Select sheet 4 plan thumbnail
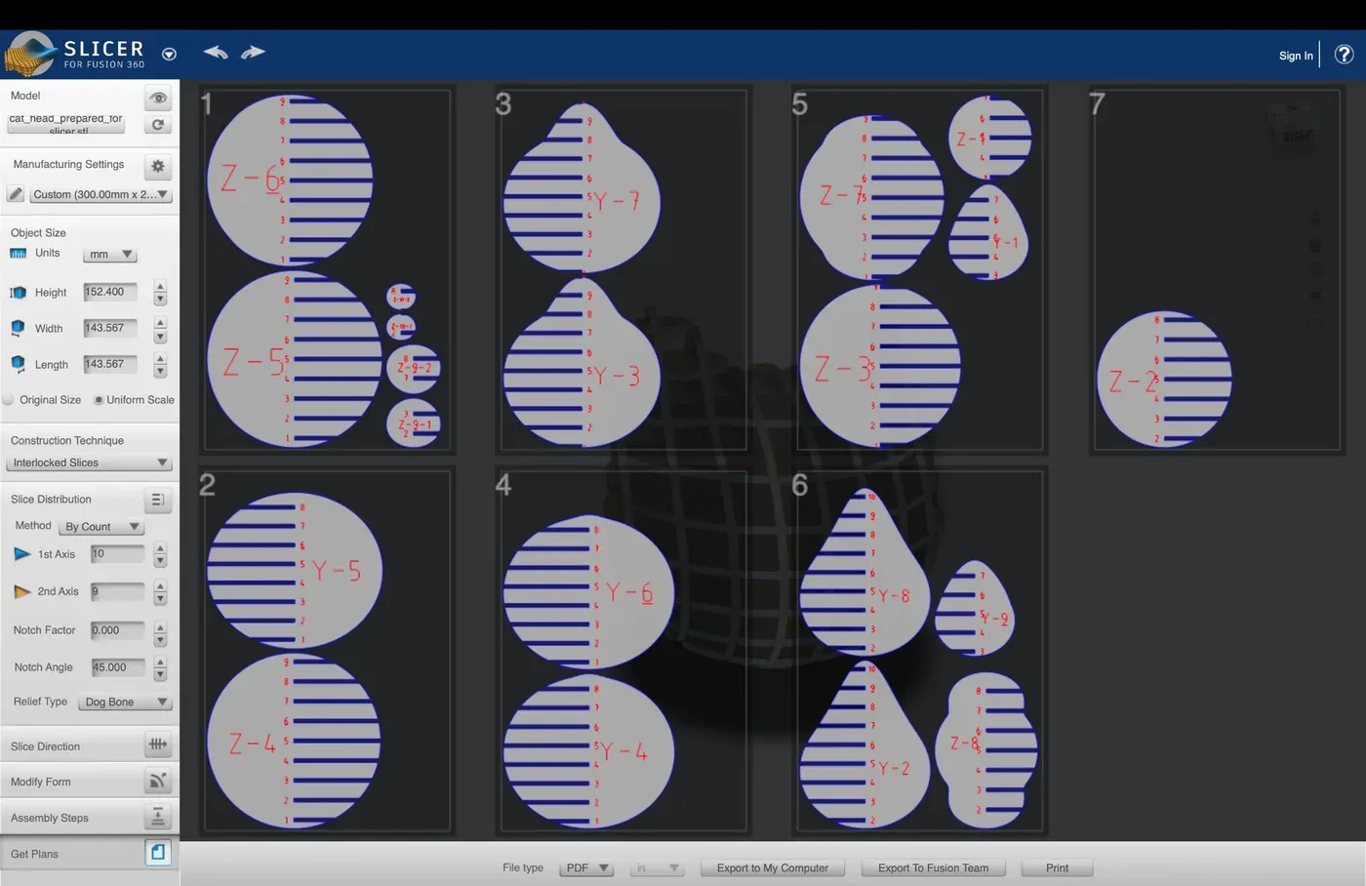Screen dimensions: 1366x886 [x=623, y=652]
